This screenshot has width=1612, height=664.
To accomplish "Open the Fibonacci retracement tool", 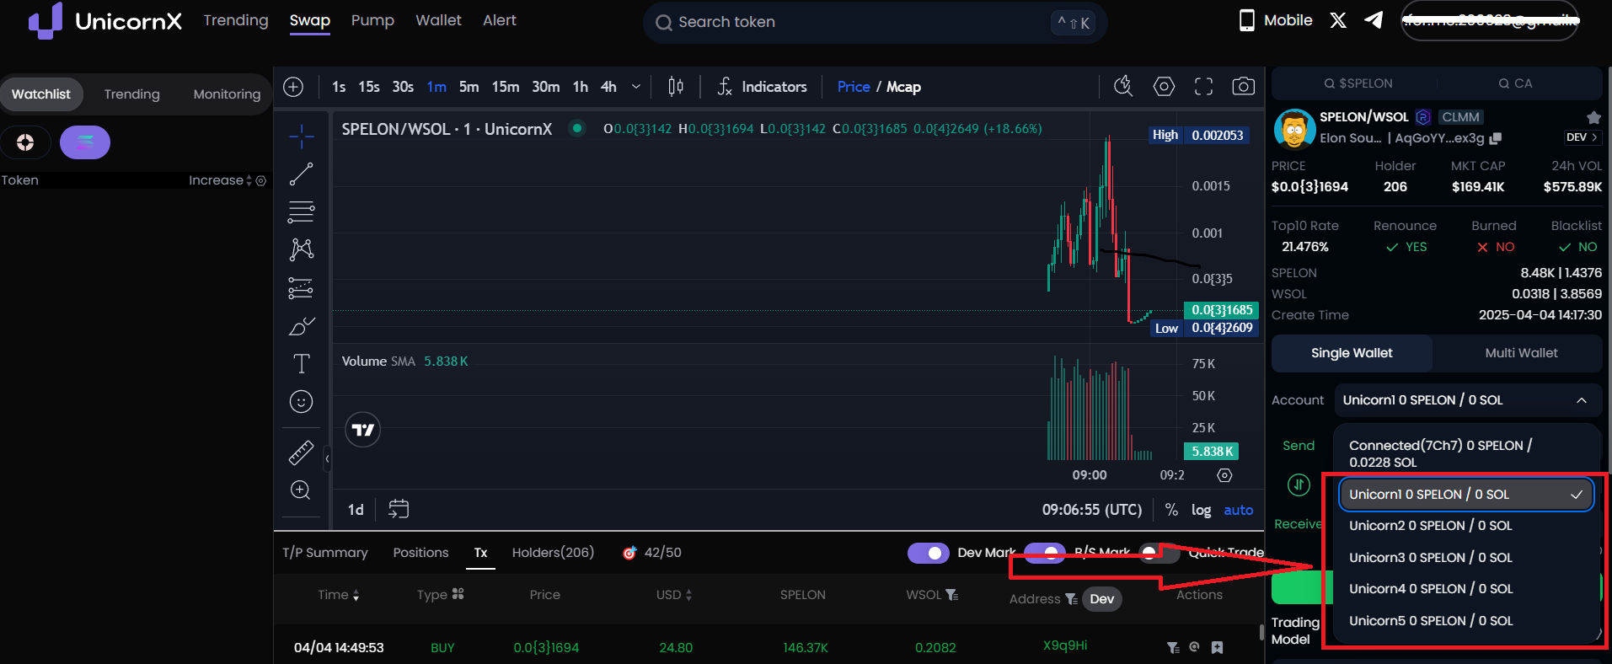I will 301,212.
